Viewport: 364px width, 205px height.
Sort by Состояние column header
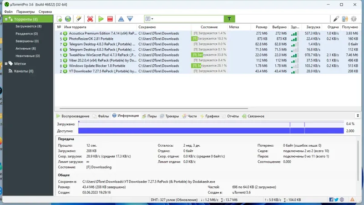(x=209, y=27)
